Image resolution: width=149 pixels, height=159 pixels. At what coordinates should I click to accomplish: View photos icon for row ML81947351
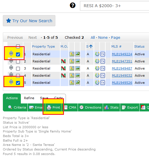point(78,61)
